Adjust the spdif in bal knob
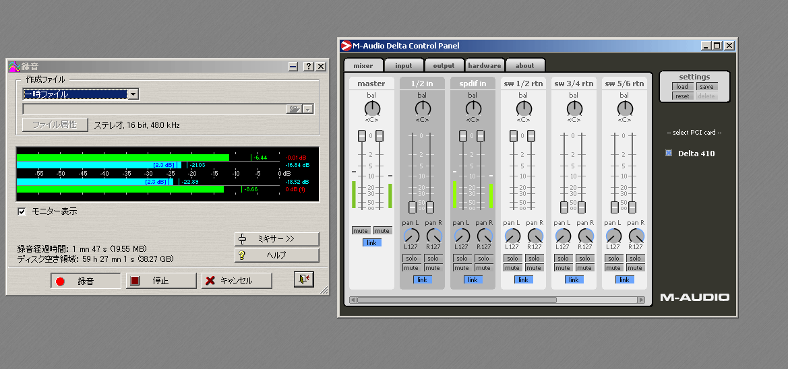Screen dimensions: 788x369 (473, 108)
